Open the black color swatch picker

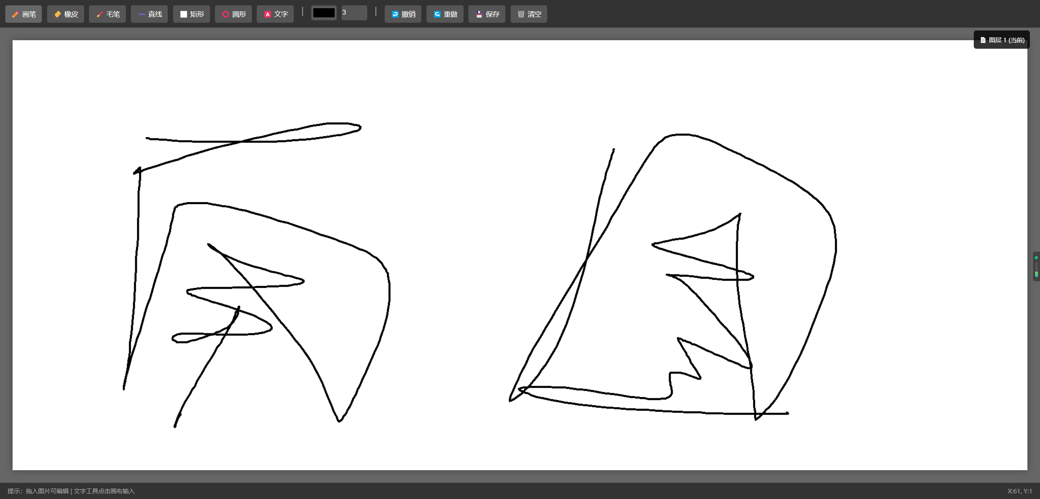click(x=324, y=13)
